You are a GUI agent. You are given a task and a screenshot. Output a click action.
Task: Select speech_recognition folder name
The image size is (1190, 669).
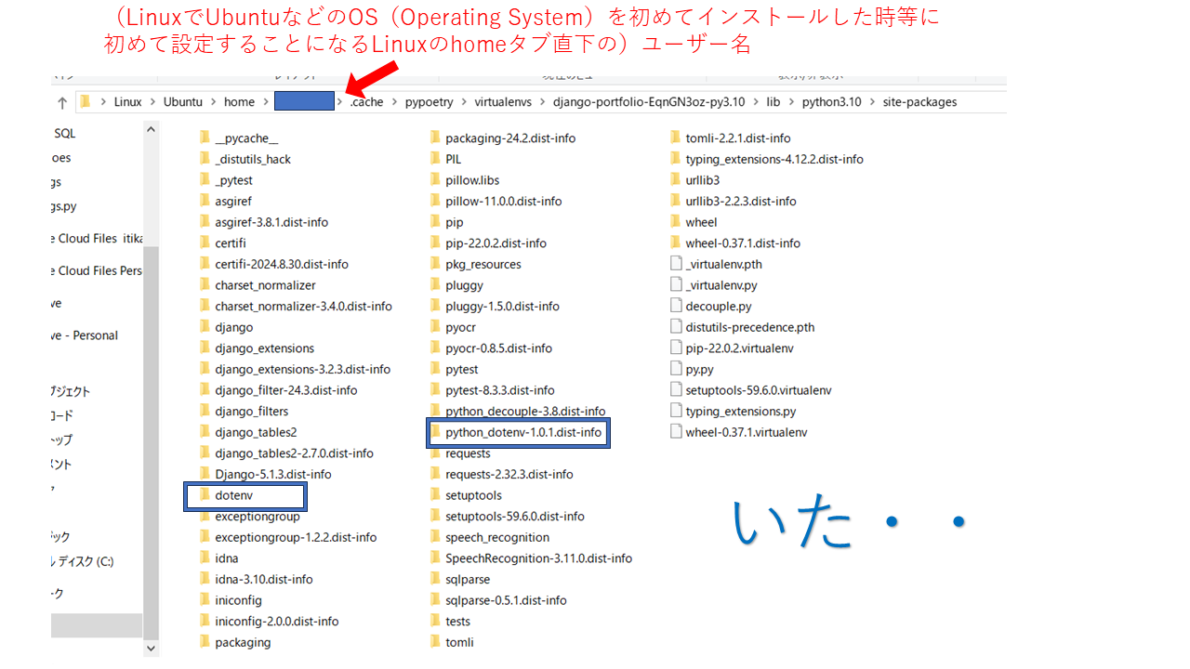click(497, 537)
